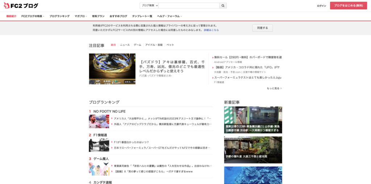Click the もっと見る link
This screenshot has width=371, height=184.
(274, 88)
